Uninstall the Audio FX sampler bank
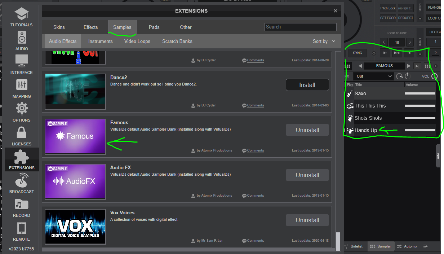The height and width of the screenshot is (254, 444). [x=307, y=175]
